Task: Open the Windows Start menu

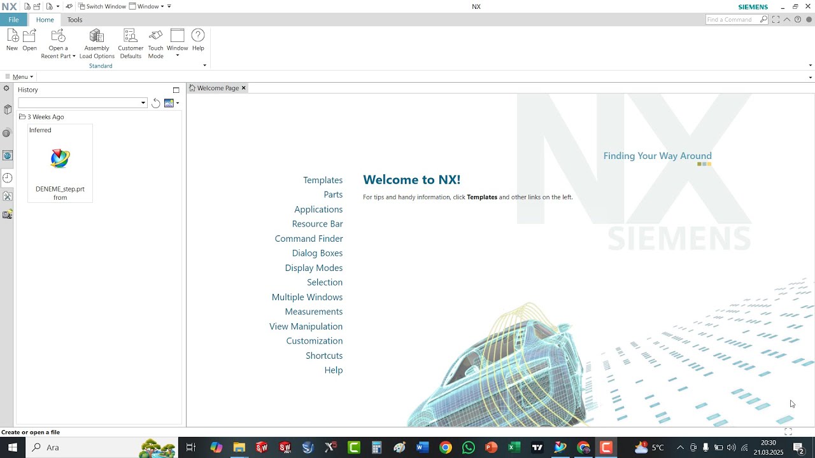Action: [x=12, y=447]
